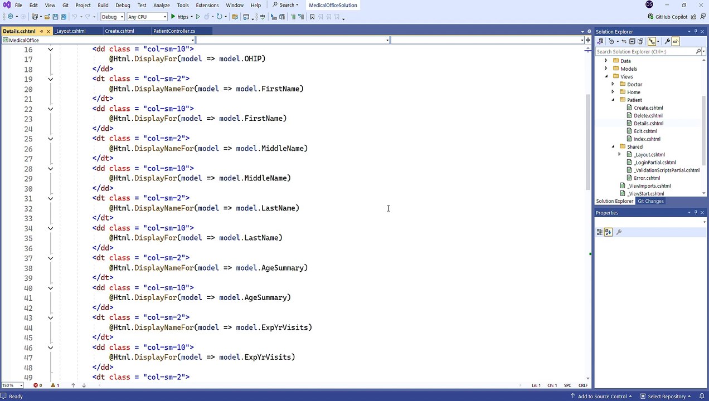This screenshot has height=401, width=709.
Task: Click the Pending Changes Filter clock icon
Action: pos(611,41)
